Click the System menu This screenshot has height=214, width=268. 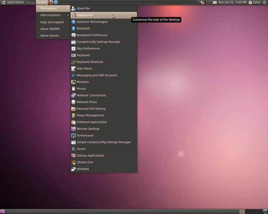pos(42,2)
